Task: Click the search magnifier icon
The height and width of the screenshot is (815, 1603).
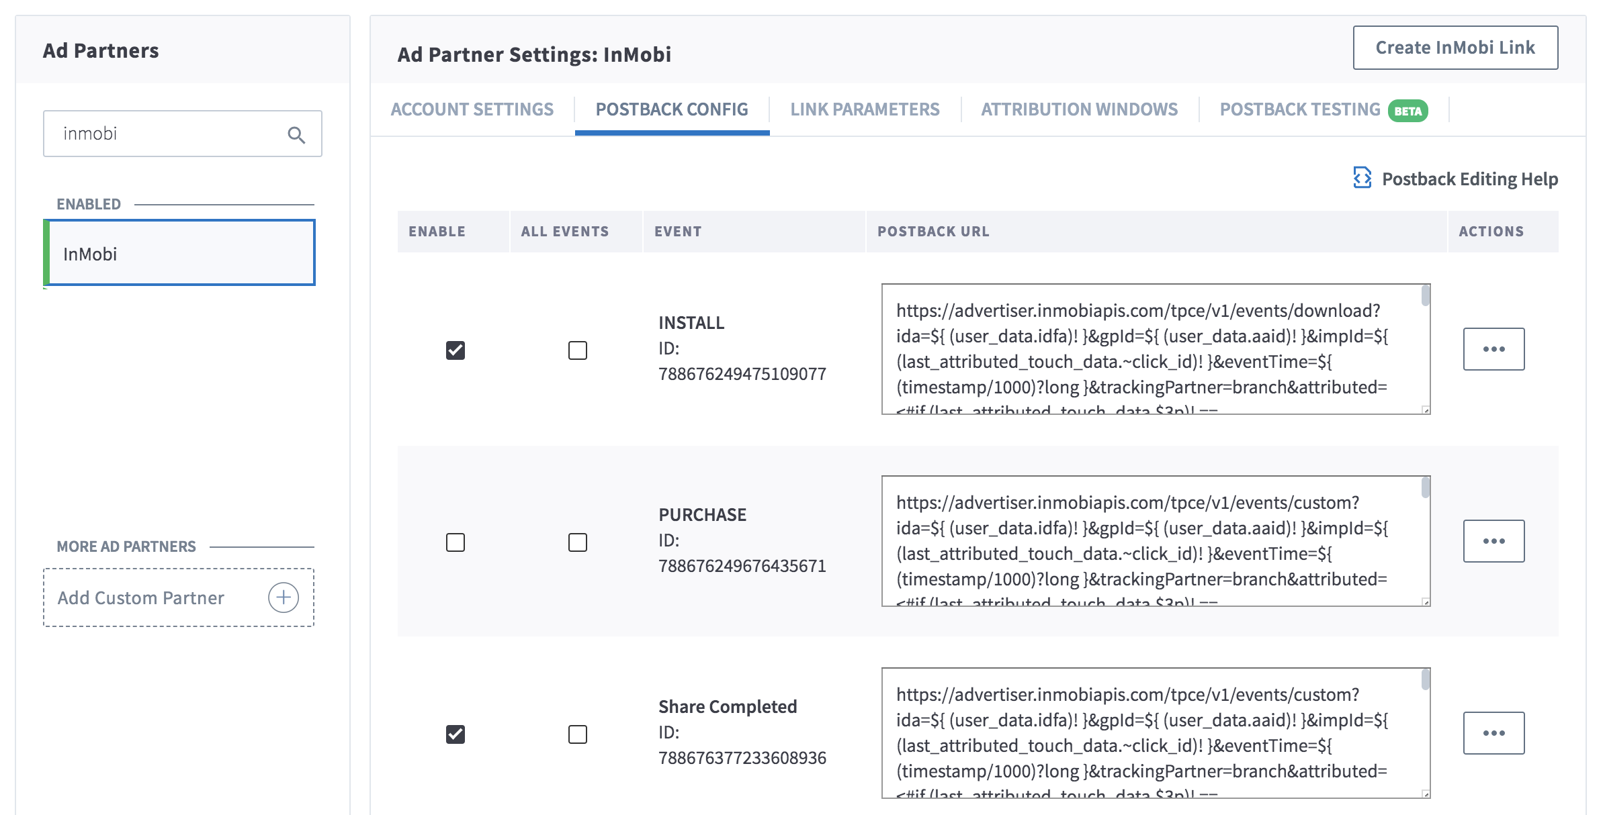Action: pyautogui.click(x=296, y=135)
